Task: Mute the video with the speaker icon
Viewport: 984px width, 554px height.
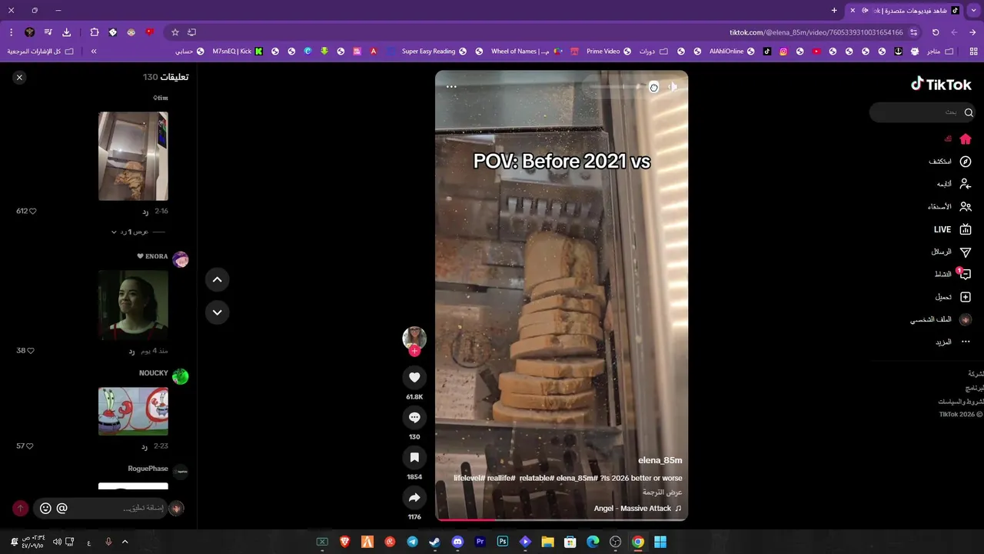Action: click(x=673, y=87)
